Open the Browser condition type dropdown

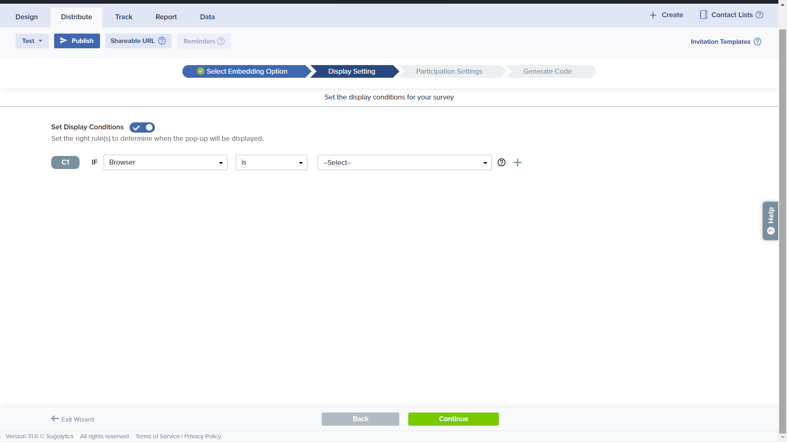tap(165, 162)
